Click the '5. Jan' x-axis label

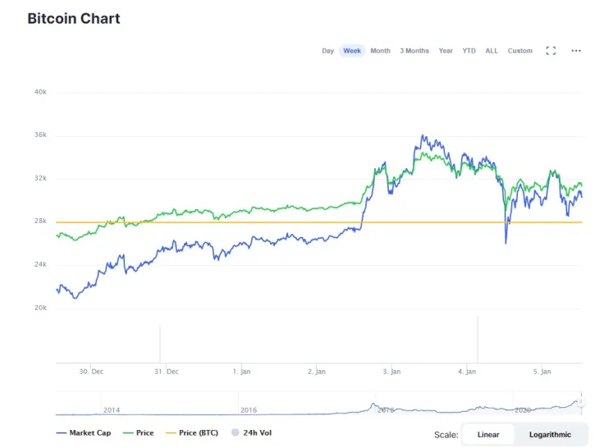542,372
